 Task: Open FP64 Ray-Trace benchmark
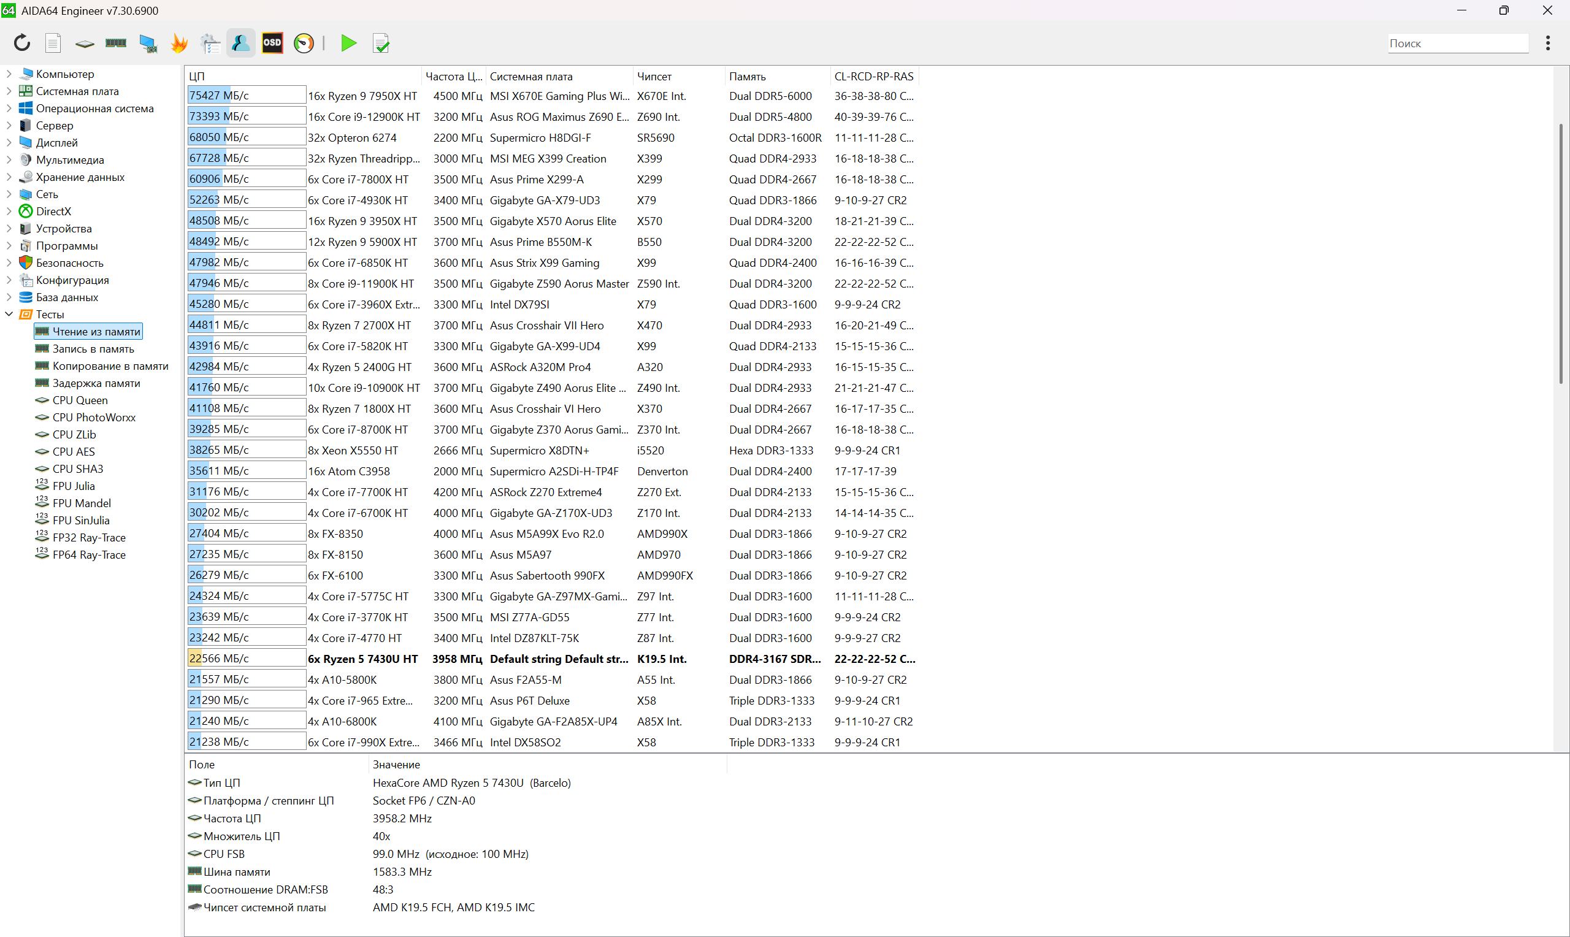pyautogui.click(x=81, y=554)
